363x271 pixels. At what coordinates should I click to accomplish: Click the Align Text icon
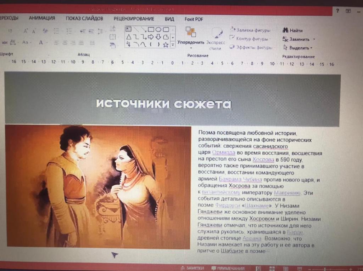coord(112,37)
